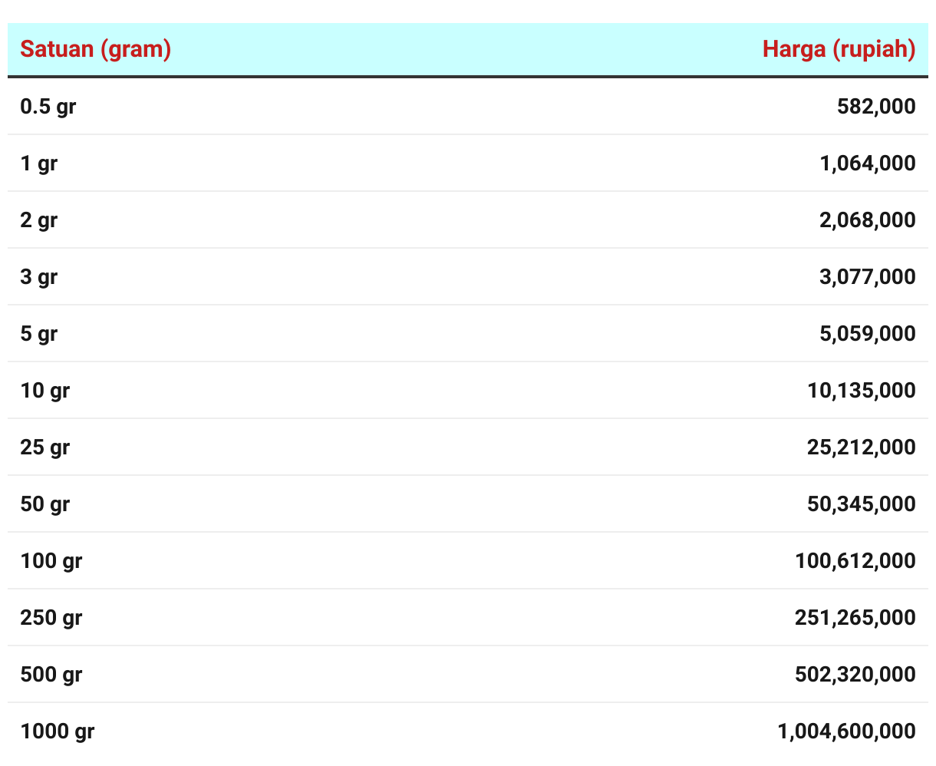Viewport: 936px width, 766px height.
Task: Click the 50,345,000 price value
Action: click(x=862, y=504)
